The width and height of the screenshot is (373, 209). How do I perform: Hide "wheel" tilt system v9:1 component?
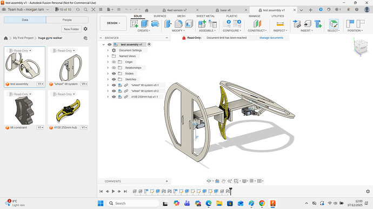(114, 85)
